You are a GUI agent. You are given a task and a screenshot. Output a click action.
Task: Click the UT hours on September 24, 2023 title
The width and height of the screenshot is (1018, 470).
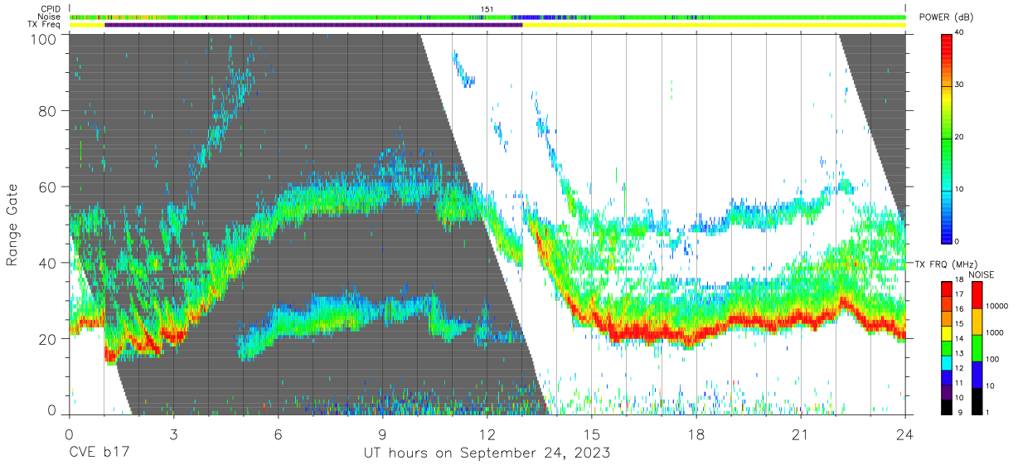point(487,453)
